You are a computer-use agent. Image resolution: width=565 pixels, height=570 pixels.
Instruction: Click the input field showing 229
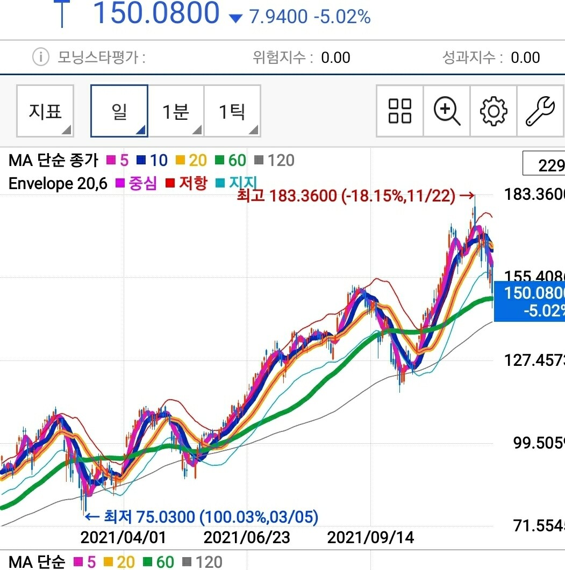[544, 164]
